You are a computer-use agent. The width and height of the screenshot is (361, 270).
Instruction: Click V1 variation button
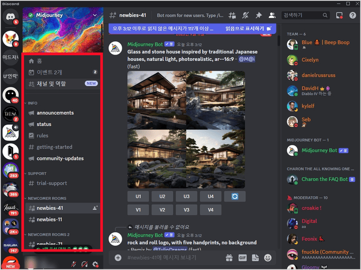pyautogui.click(x=138, y=210)
